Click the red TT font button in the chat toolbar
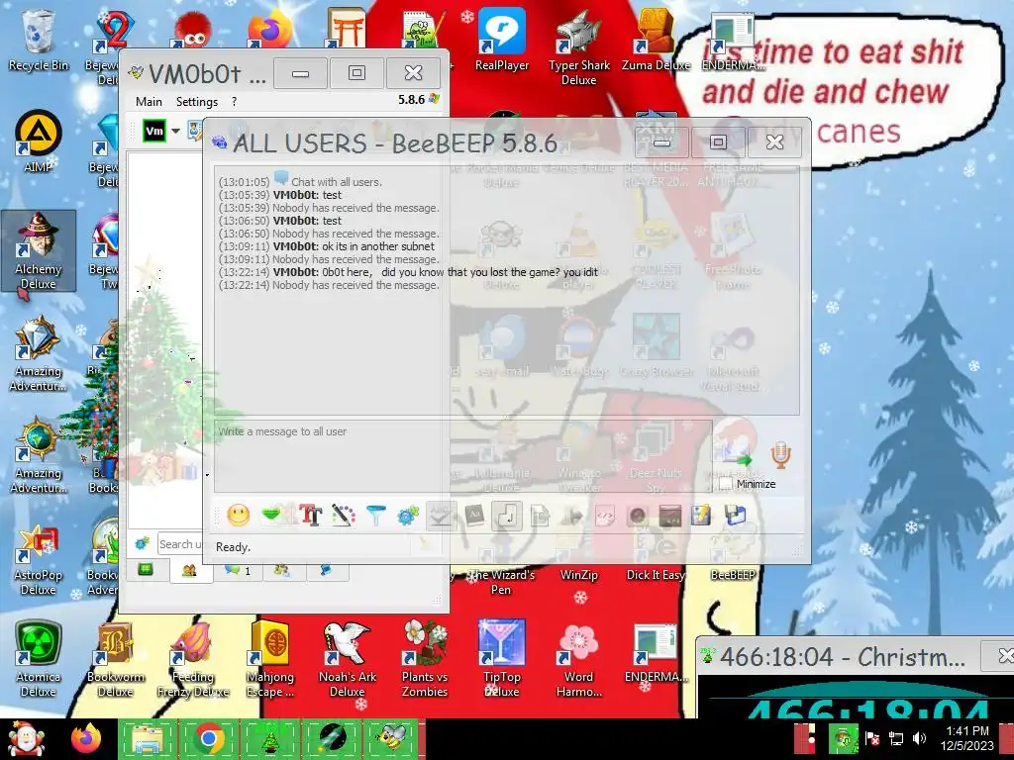This screenshot has height=760, width=1014. [x=310, y=516]
